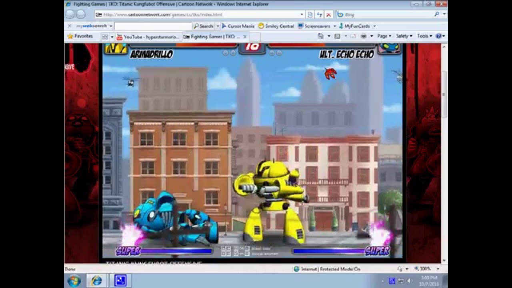This screenshot has height=288, width=512.
Task: Click the blue Help question mark icon
Action: (x=438, y=36)
